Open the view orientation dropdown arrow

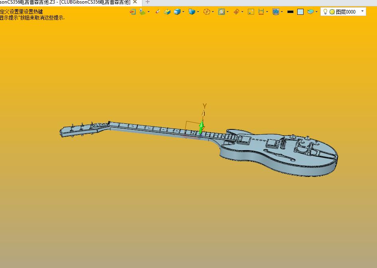point(198,12)
